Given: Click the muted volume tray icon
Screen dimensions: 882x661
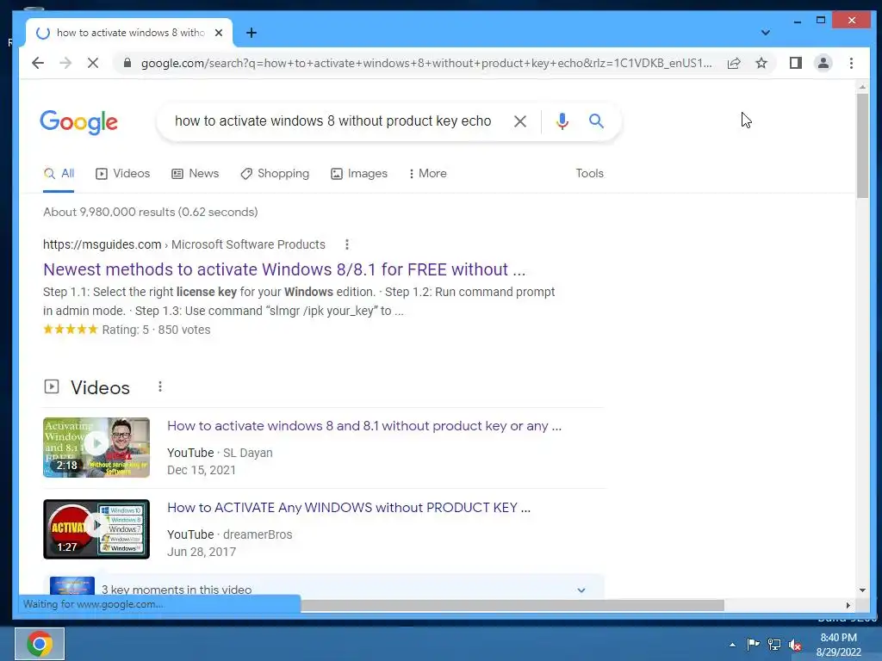Looking at the screenshot, I should coord(795,645).
